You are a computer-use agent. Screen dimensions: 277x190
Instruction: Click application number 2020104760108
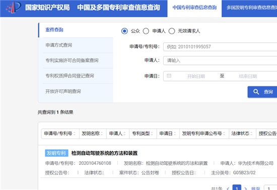95,163
